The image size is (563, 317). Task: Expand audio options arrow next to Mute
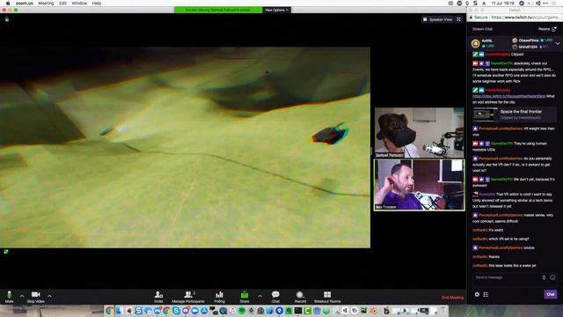[22, 296]
